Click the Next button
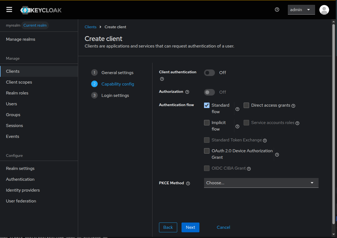 tap(190, 227)
